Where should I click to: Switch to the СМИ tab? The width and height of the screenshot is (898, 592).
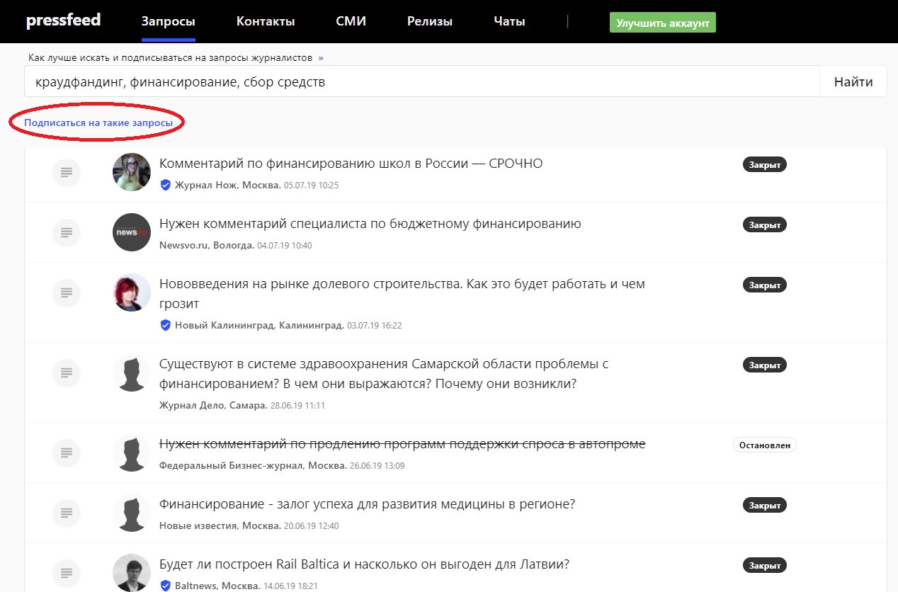click(351, 21)
